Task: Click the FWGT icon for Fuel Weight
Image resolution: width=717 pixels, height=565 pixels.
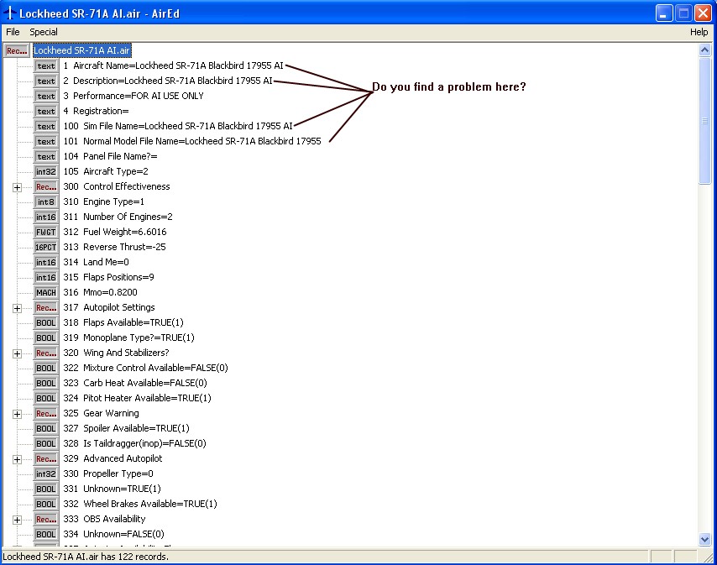Action: click(x=46, y=232)
